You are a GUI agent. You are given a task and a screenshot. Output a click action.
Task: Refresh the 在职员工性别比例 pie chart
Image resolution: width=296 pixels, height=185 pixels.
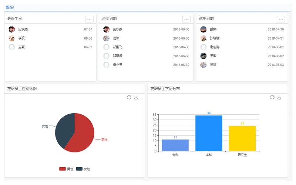point(129,97)
